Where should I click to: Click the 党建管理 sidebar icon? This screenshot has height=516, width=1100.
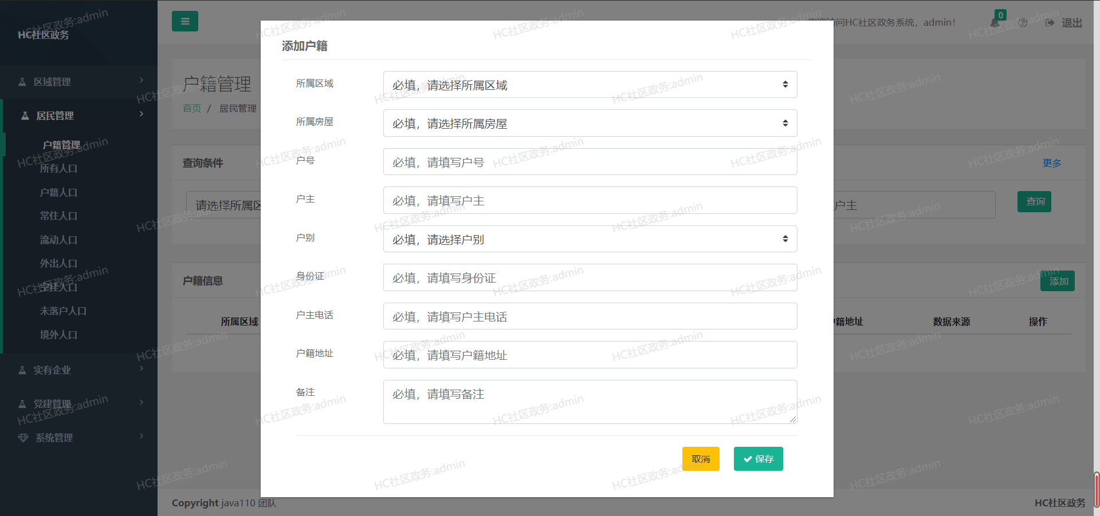coord(22,404)
